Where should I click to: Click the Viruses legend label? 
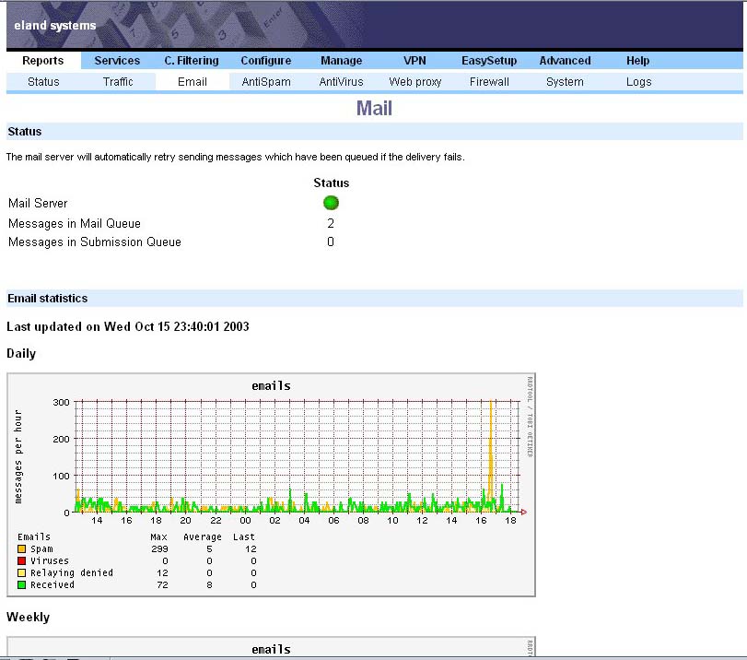pyautogui.click(x=50, y=560)
